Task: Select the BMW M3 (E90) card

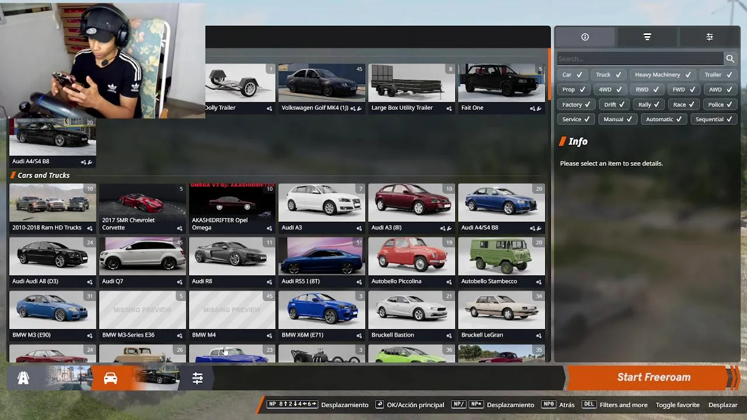Action: tap(53, 316)
